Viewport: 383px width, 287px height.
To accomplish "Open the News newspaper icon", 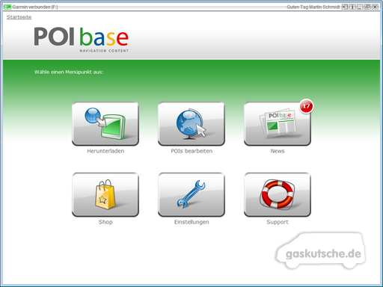I will (x=278, y=124).
